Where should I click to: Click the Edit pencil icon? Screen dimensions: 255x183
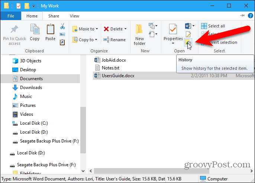[188, 34]
